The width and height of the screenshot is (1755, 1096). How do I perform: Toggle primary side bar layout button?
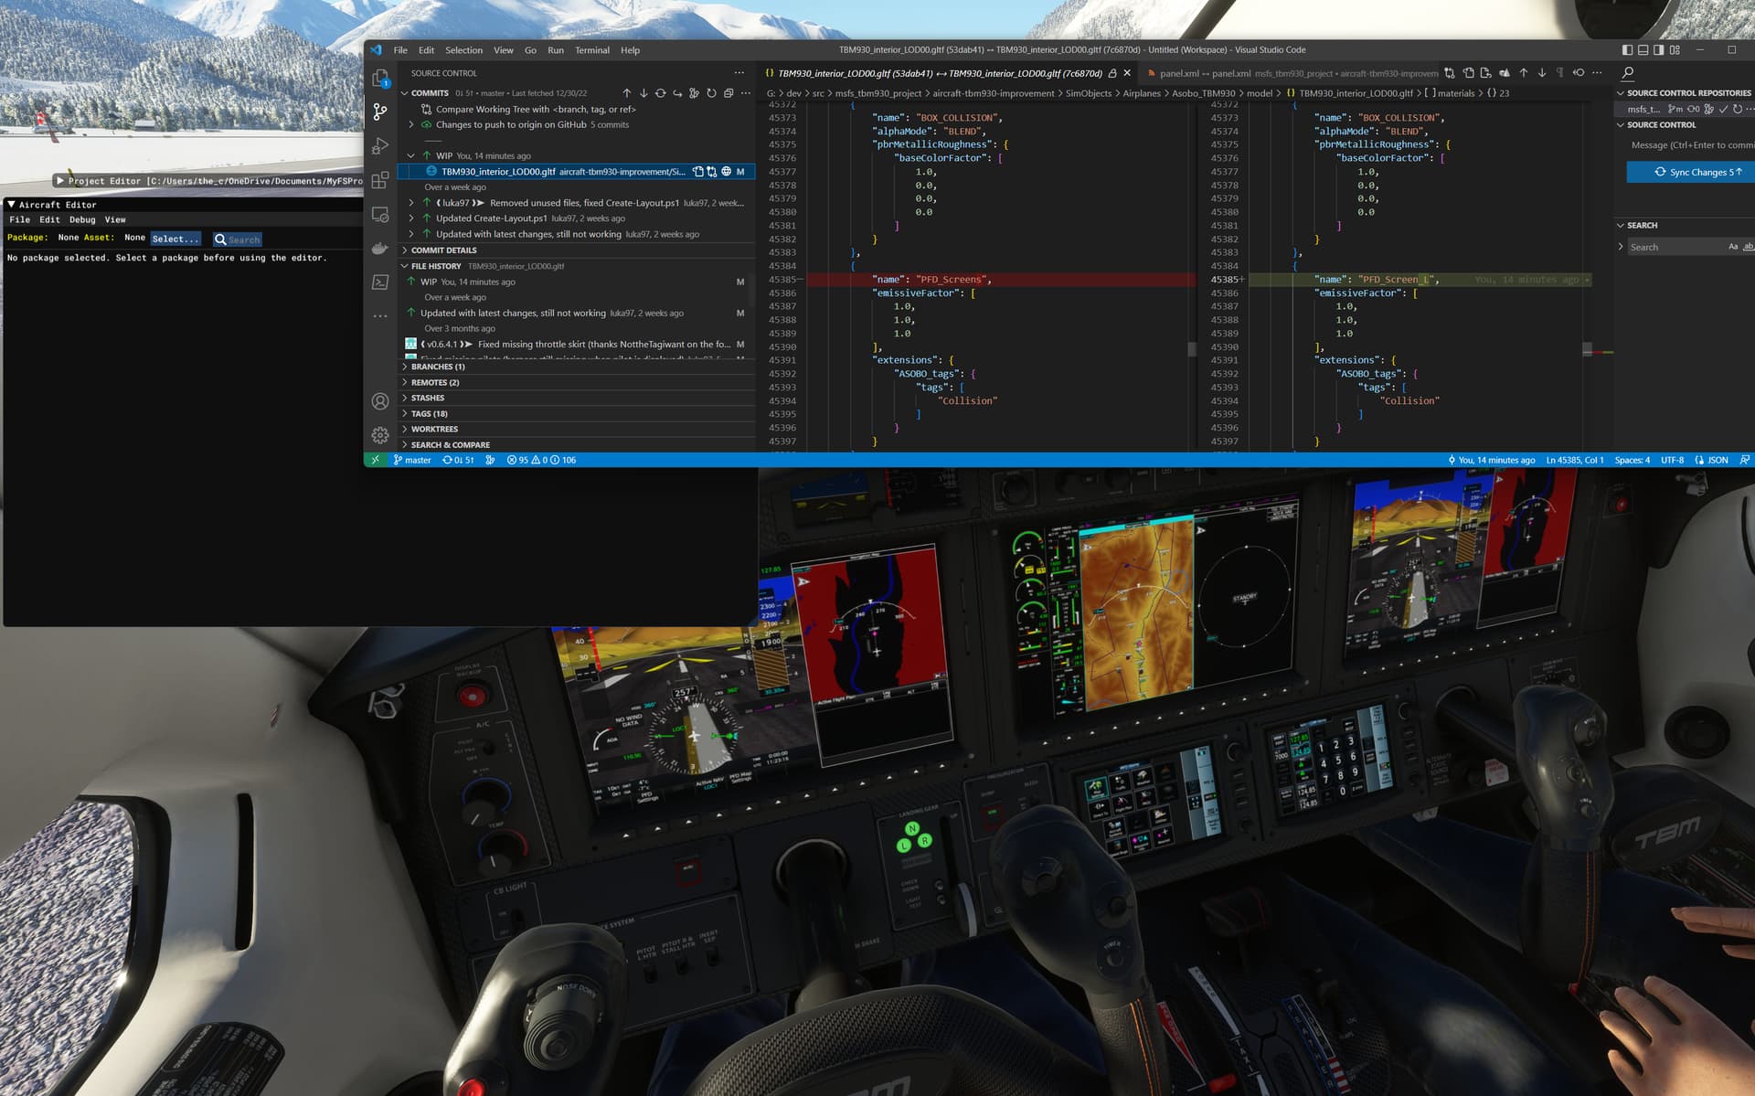click(1627, 50)
